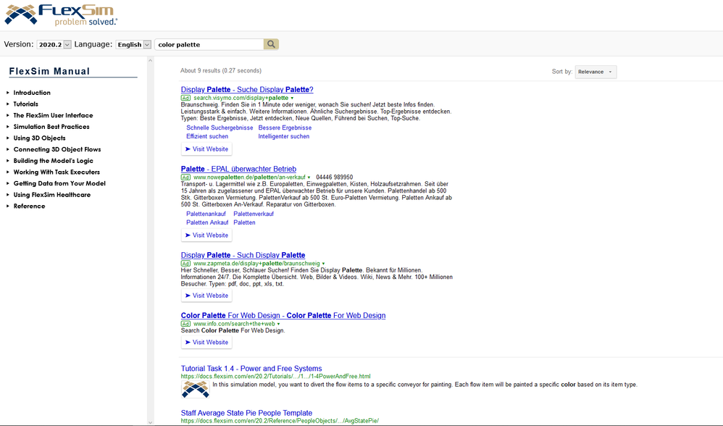Expand the Tutorials tree arrow
This screenshot has width=723, height=426.
pyautogui.click(x=8, y=104)
